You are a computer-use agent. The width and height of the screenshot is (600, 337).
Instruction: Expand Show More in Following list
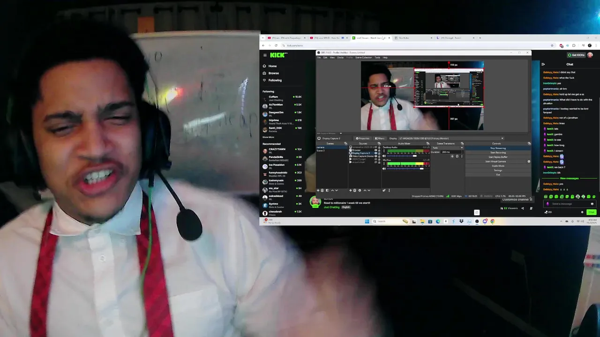[x=269, y=137]
